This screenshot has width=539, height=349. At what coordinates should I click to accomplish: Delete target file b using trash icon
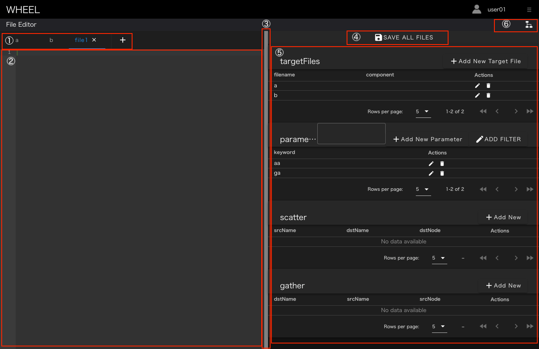click(488, 95)
